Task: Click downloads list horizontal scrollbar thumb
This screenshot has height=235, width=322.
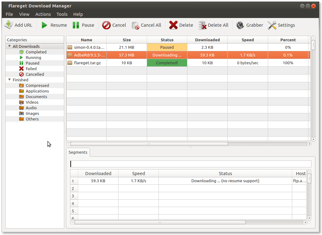Action: pos(149,144)
